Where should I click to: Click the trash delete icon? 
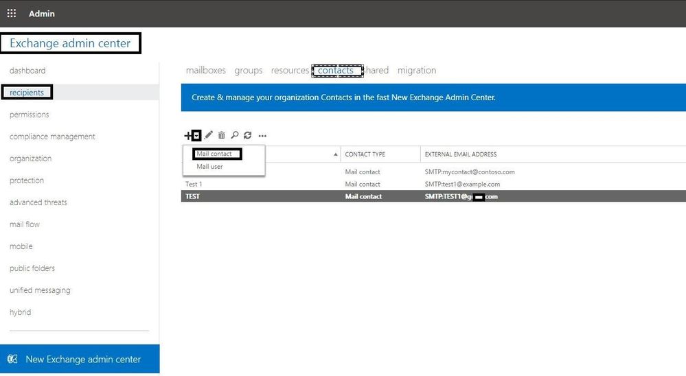(x=221, y=135)
